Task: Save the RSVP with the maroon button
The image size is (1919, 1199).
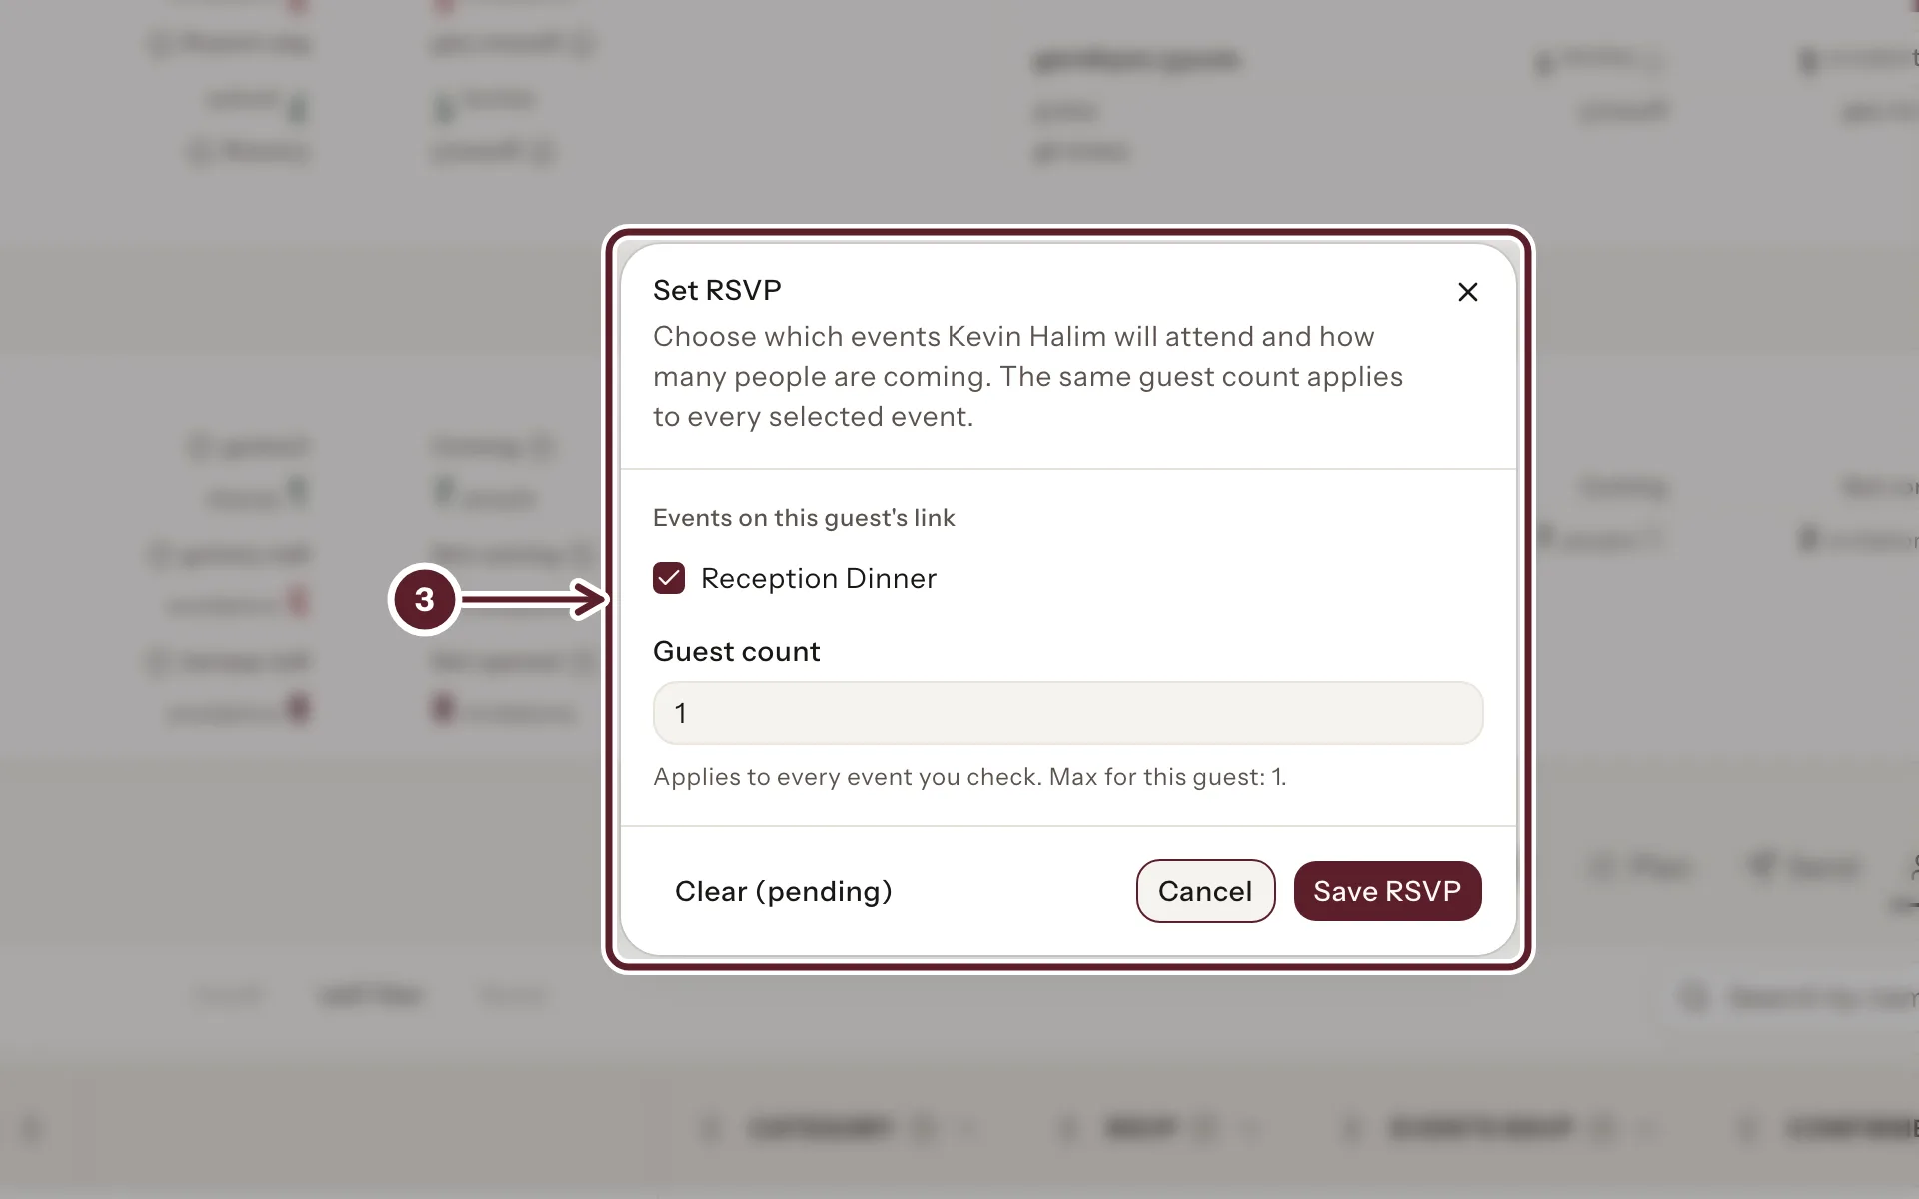Action: click(1387, 891)
